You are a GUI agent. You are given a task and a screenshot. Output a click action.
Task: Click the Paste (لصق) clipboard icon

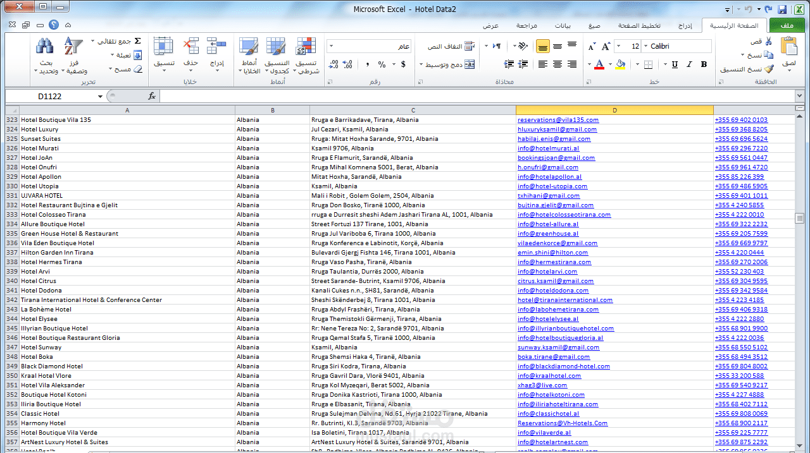click(789, 47)
